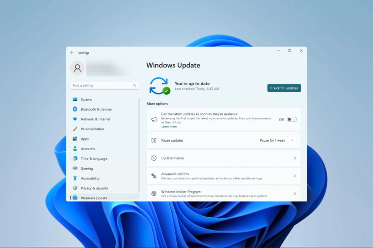The width and height of the screenshot is (373, 248).
Task: Click the Personalization paintbrush icon
Action: [x=75, y=129]
